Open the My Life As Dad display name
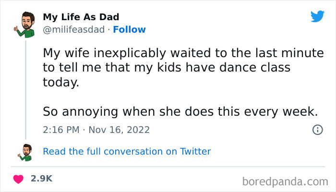Image resolution: width=336 pixels, height=192 pixels. (x=81, y=17)
